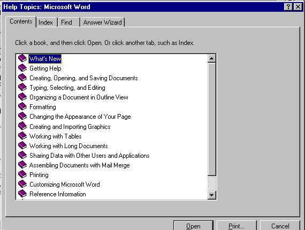Select the What's New topic
This screenshot has width=305, height=230.
coord(45,59)
